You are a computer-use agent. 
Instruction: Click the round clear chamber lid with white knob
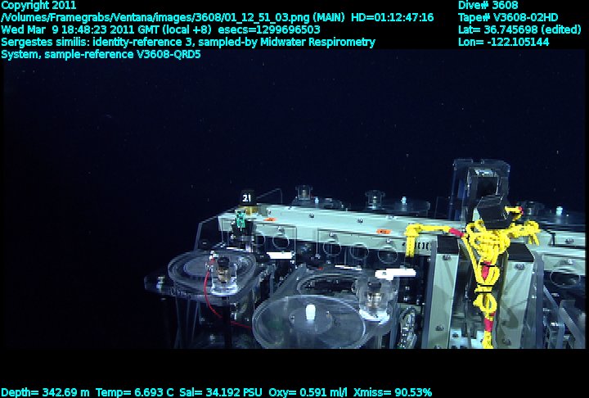pyautogui.click(x=308, y=321)
